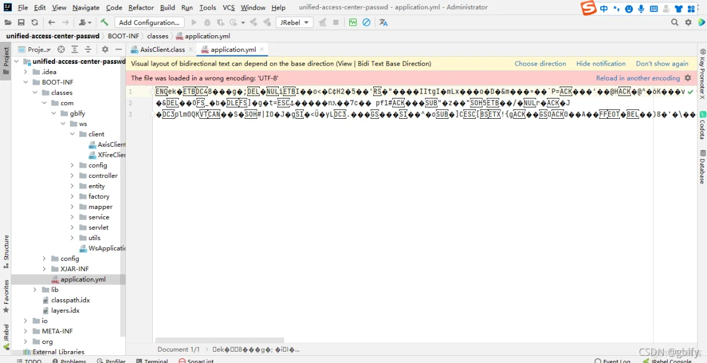Click Select Opened File target icon
Image resolution: width=707 pixels, height=363 pixels.
pos(61,49)
